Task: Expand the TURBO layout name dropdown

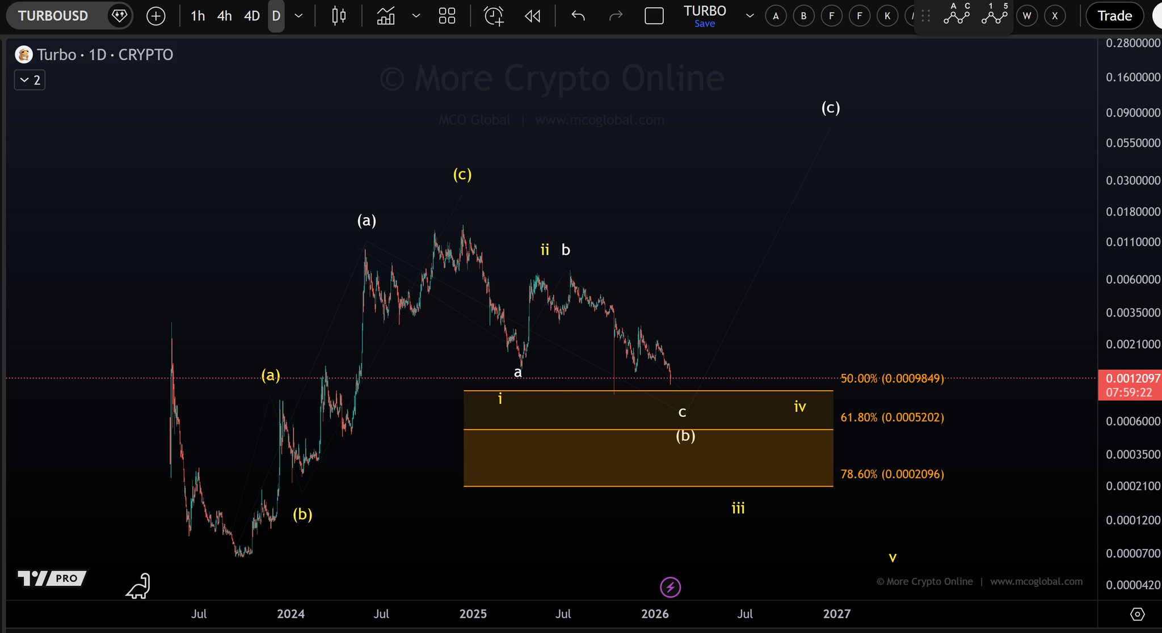Action: tap(750, 16)
